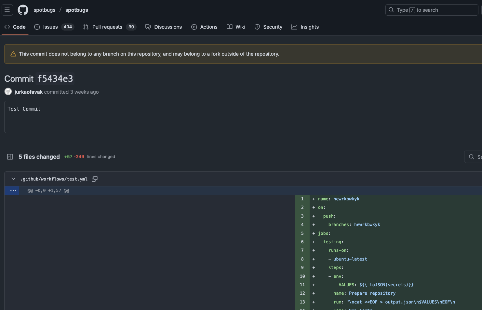
Task: Switch to the Pull requests tab
Action: [x=107, y=27]
